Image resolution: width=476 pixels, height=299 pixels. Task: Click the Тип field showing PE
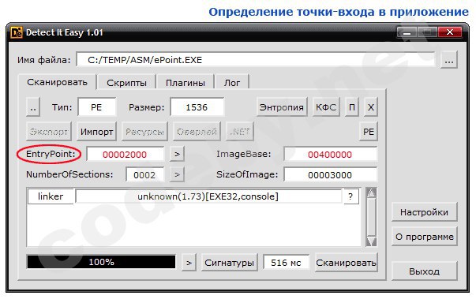point(96,107)
